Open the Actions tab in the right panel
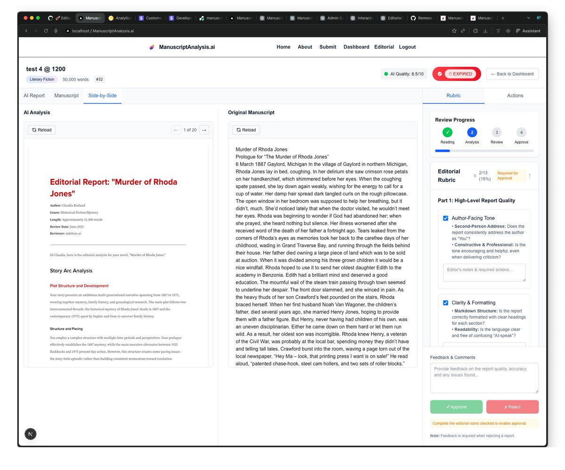565x470 pixels. pos(515,95)
